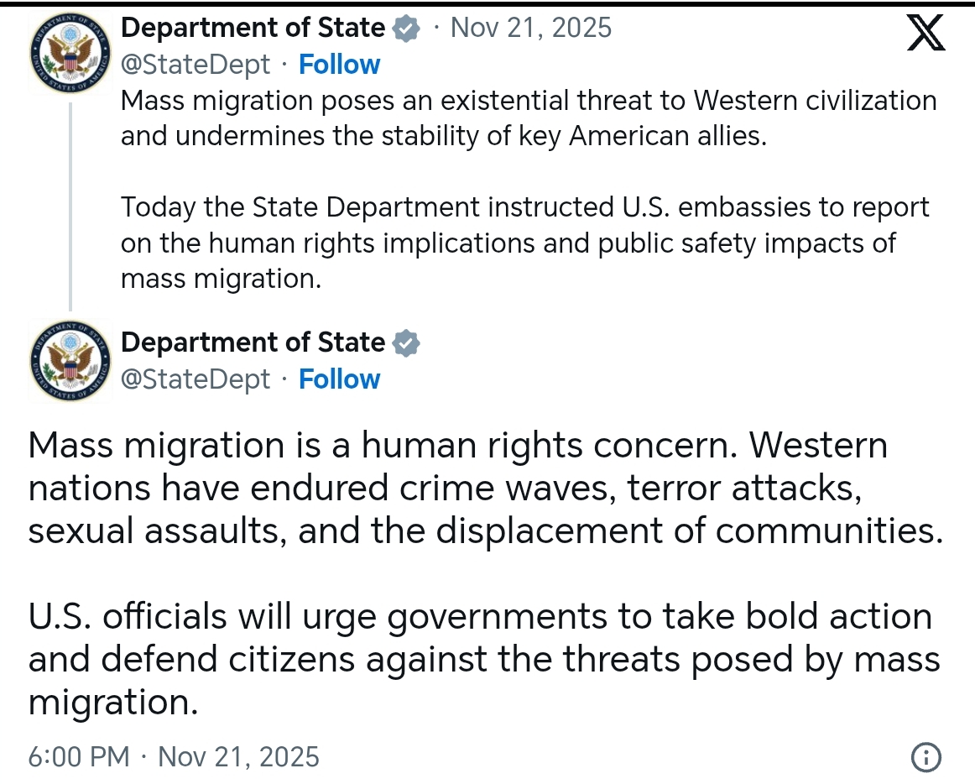Click the verified badge on the reply post
This screenshot has width=975, height=784.
pyautogui.click(x=406, y=343)
